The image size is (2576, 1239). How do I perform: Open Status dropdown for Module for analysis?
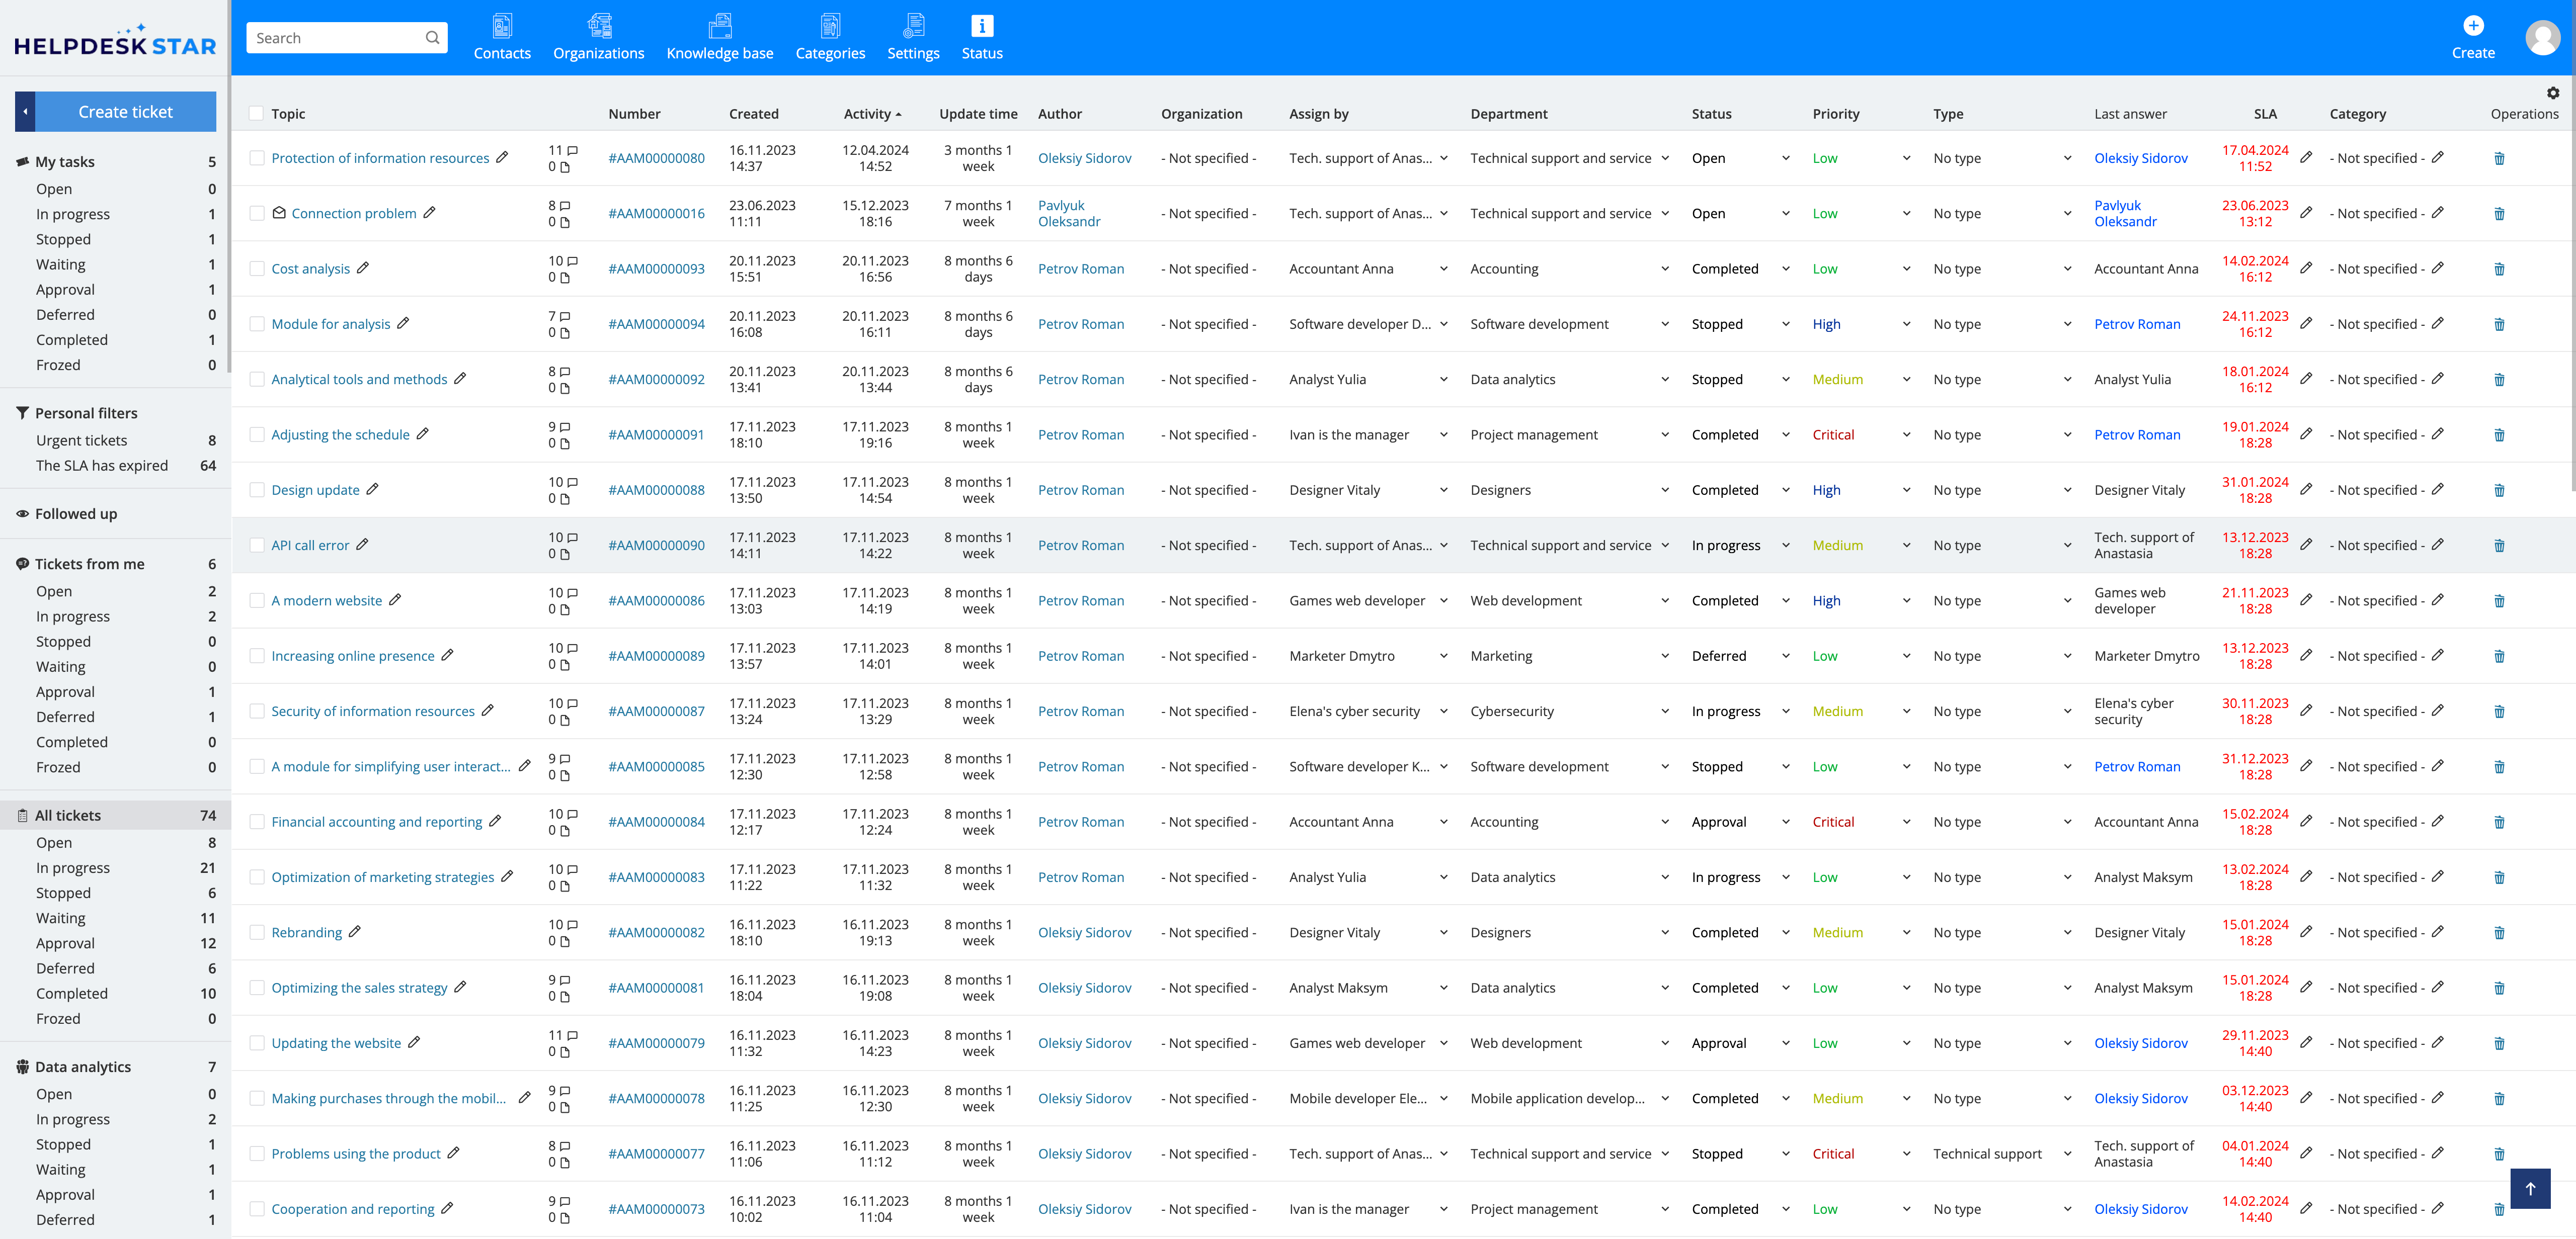point(1785,324)
